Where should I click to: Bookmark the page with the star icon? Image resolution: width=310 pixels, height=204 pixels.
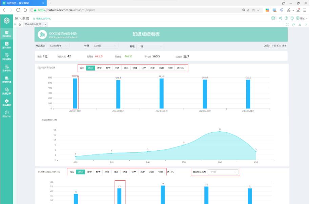click(x=253, y=10)
